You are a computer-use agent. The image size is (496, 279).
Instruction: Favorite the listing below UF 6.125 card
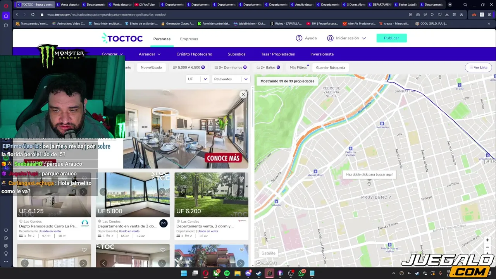pyautogui.click(x=84, y=250)
